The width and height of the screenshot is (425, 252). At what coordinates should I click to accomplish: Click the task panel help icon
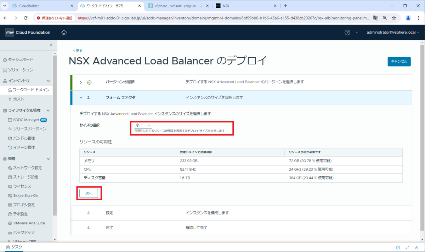coord(398,247)
